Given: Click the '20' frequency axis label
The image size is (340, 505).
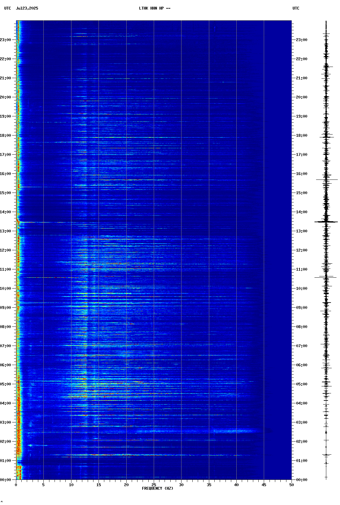Looking at the screenshot, I should 126,485.
